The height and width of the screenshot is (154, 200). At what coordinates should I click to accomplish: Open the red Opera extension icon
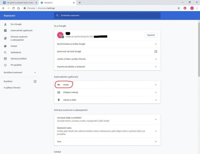[185, 8]
